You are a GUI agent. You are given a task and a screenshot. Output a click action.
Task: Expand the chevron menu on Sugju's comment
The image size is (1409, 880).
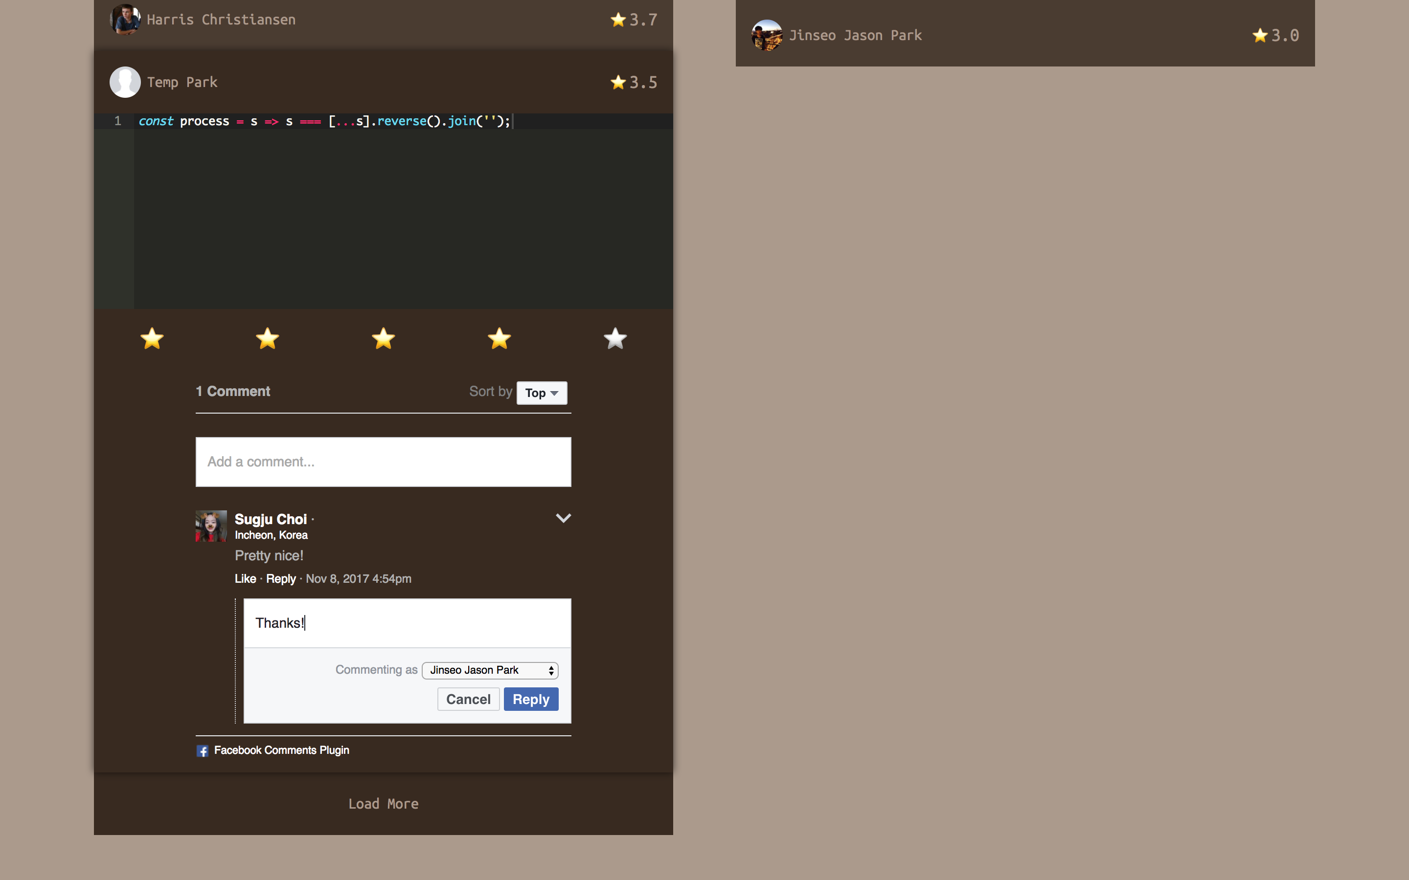pyautogui.click(x=563, y=518)
